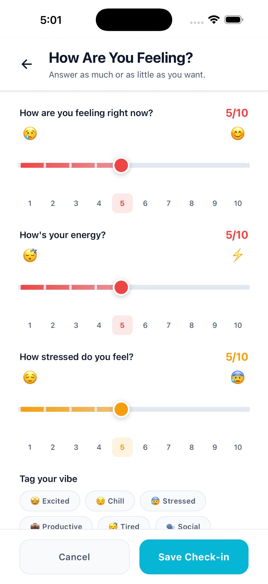
Task: Click the red energy slider handle
Action: (x=121, y=287)
